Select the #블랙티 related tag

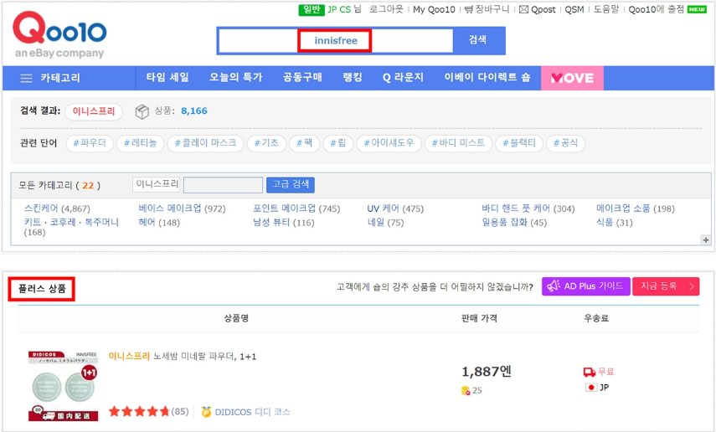pyautogui.click(x=519, y=143)
